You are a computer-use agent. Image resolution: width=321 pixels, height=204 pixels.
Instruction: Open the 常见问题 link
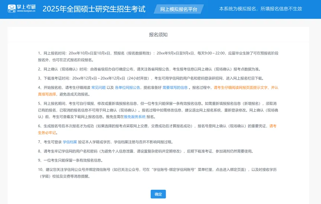tap(98, 87)
